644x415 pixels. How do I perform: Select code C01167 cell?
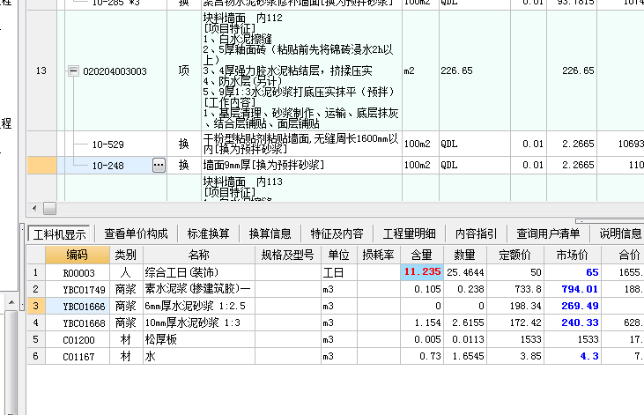pyautogui.click(x=78, y=357)
